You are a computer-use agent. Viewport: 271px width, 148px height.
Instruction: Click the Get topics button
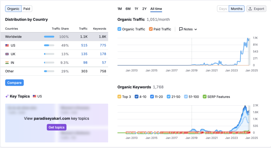pos(56,127)
